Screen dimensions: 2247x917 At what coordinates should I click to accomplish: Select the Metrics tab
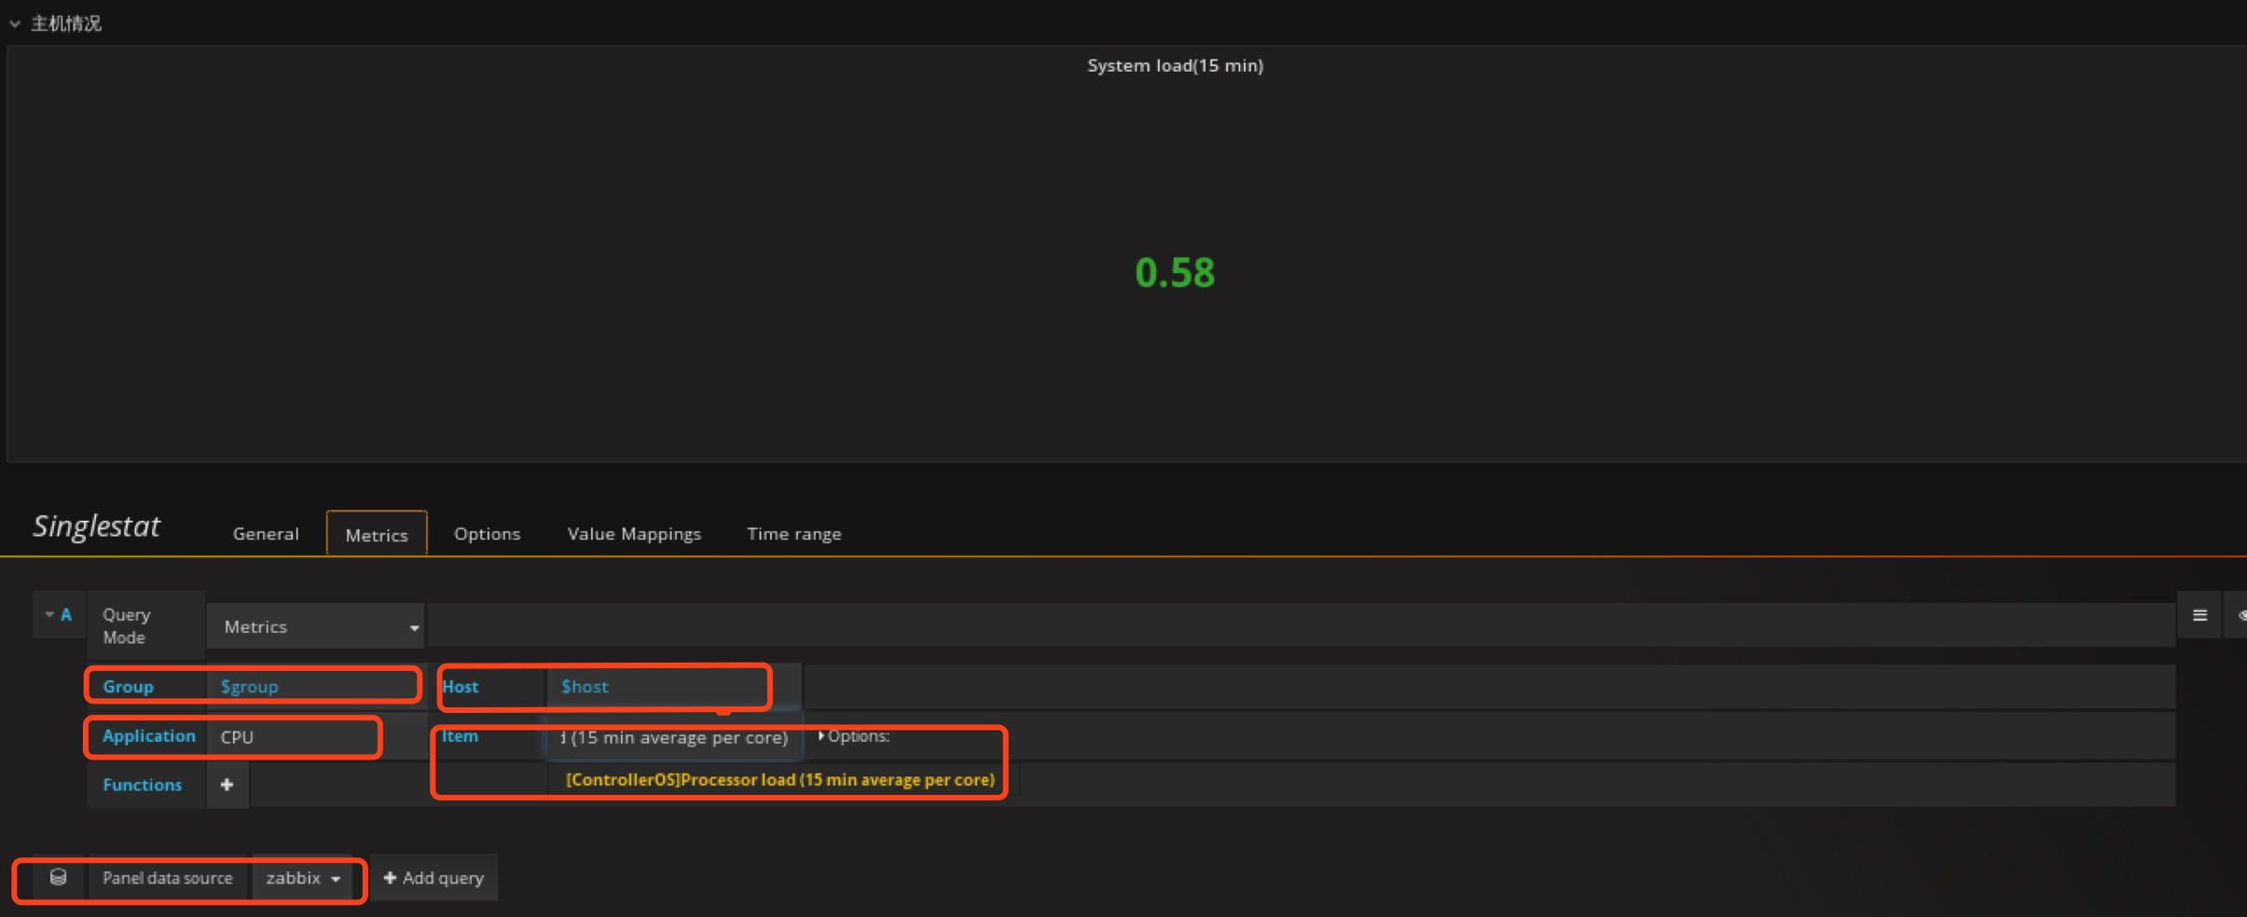coord(377,535)
